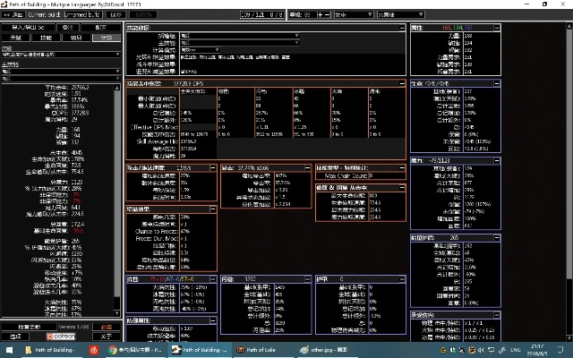This screenshot has height=358, width=573.
Task: Open the calculation mode dropdown
Action: (200, 50)
